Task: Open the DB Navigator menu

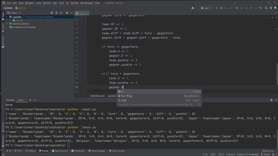Action: click(87, 3)
